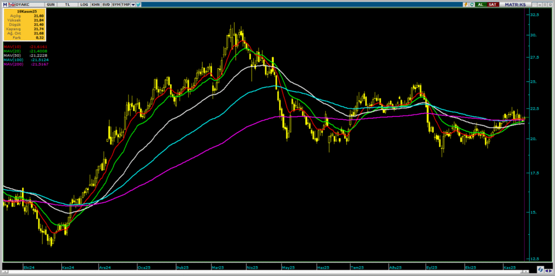Image resolution: width=555 pixels, height=276 pixels.
Task: Toggle the SVD option
Action: pyautogui.click(x=105, y=4)
